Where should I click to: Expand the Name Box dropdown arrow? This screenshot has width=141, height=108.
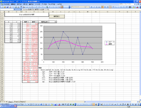(x=14, y=9)
